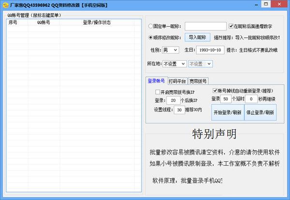Image resolution: width=290 pixels, height=200 pixels.
Task: Select the 登录帐号 tab
Action: 156,81
